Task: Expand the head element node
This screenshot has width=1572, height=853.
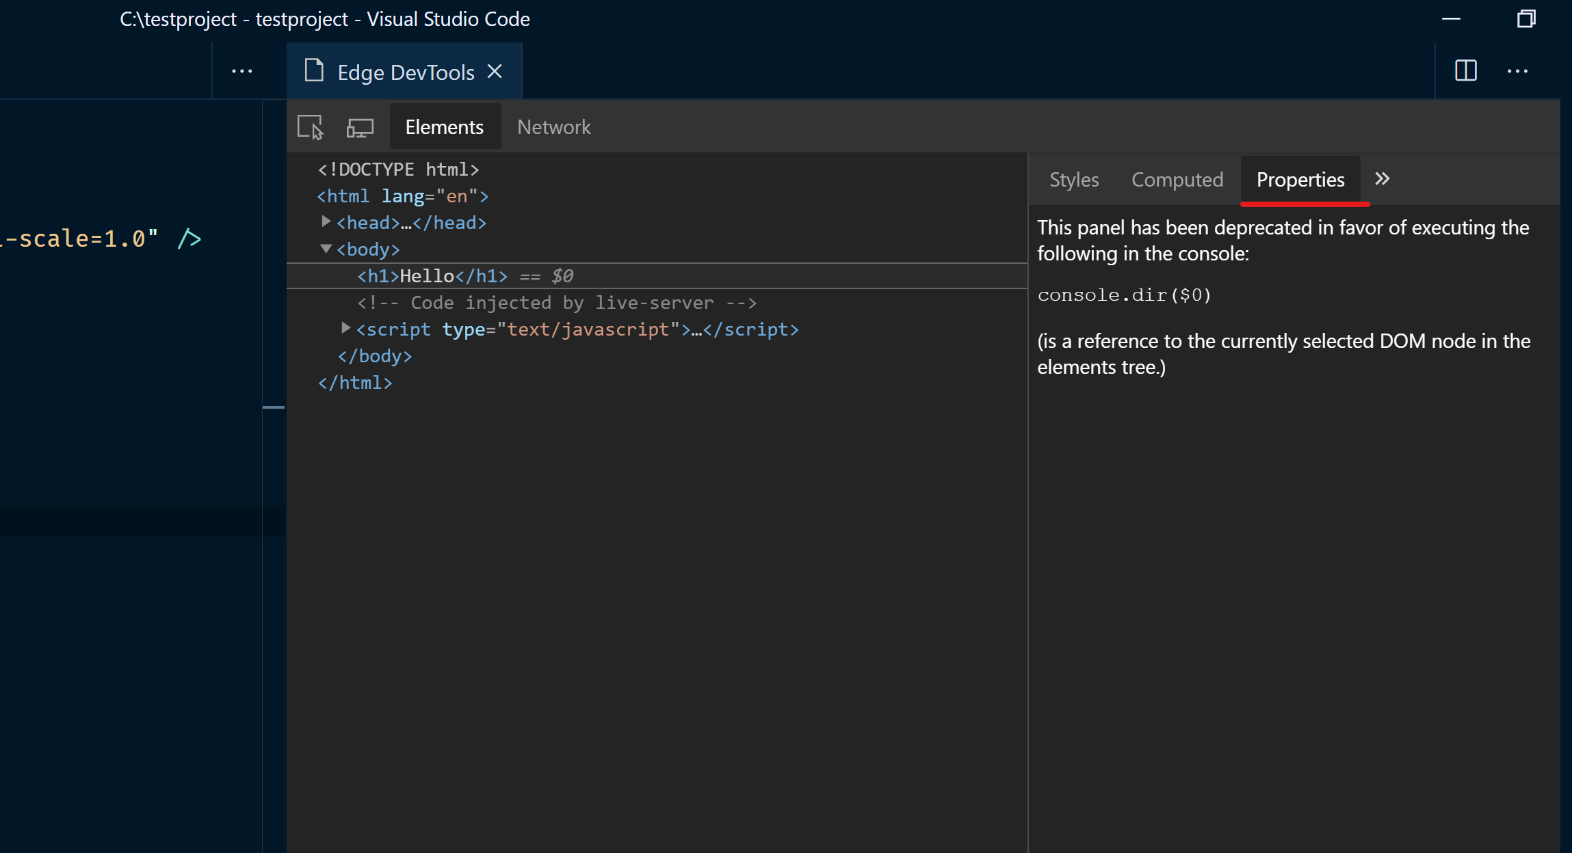Action: (326, 221)
